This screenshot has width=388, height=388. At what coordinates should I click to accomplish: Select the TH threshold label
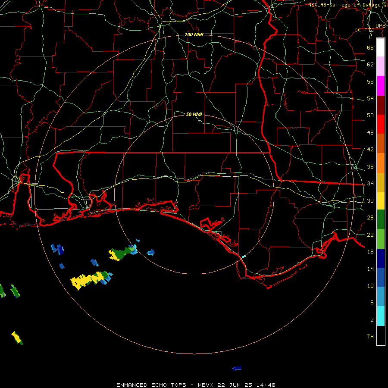pyautogui.click(x=370, y=336)
